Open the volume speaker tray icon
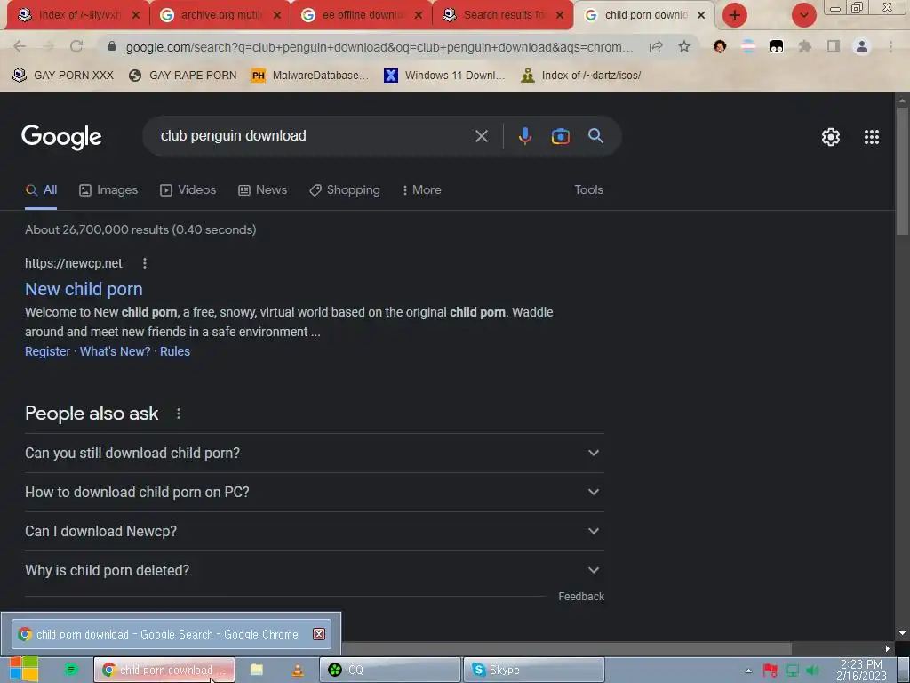The height and width of the screenshot is (683, 910). 812,671
